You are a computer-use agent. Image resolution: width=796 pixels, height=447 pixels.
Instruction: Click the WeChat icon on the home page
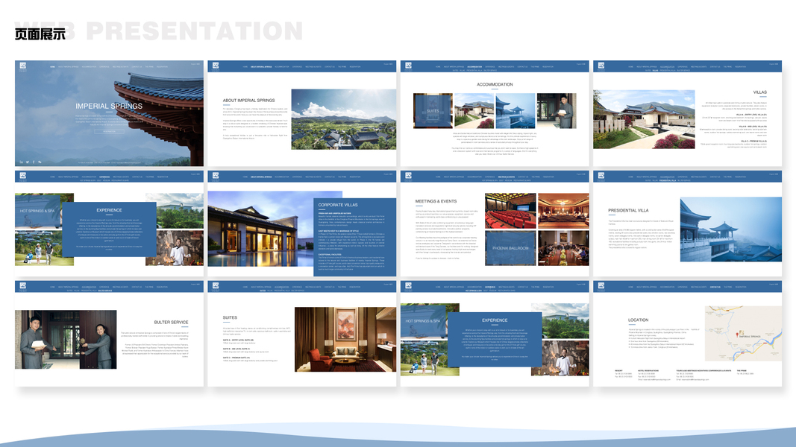[x=40, y=162]
